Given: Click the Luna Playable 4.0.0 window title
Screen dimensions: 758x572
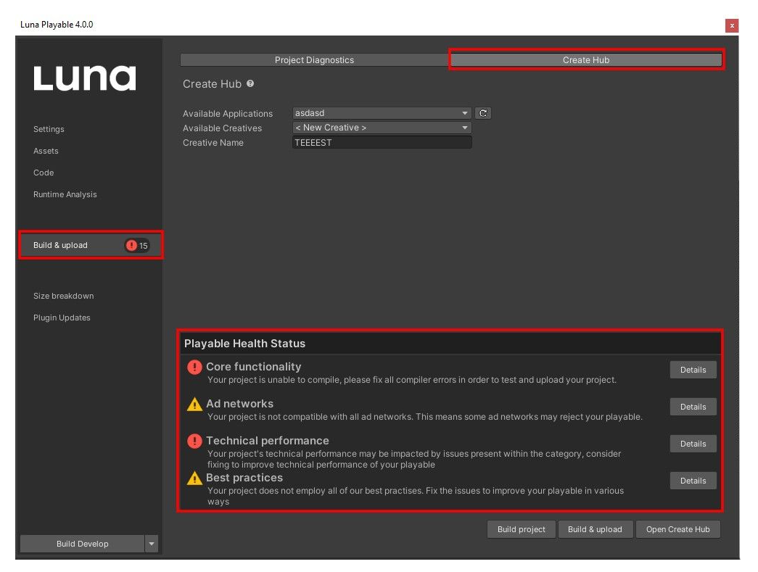Looking at the screenshot, I should (x=57, y=25).
